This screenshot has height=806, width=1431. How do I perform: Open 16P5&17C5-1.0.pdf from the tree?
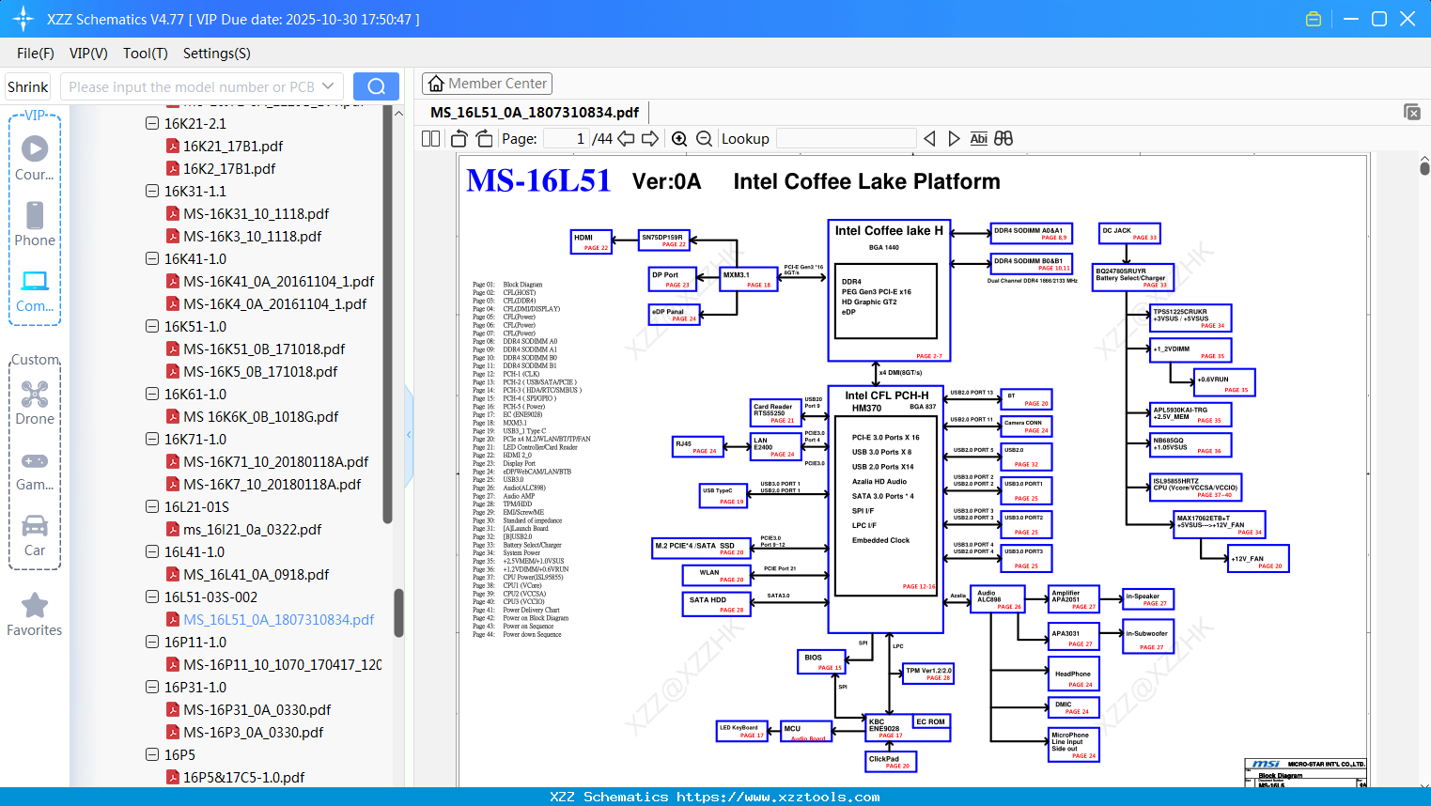244,777
